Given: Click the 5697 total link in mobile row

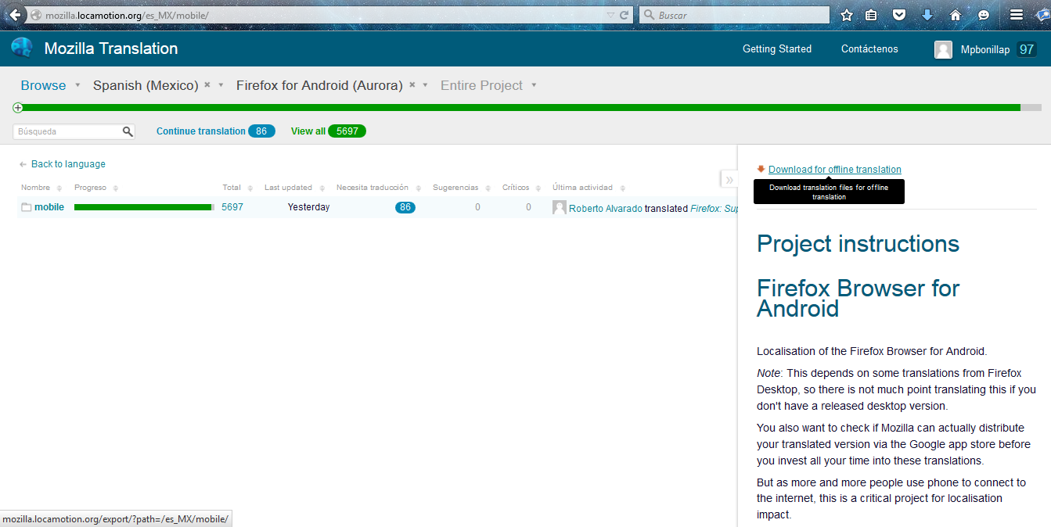Looking at the screenshot, I should tap(232, 207).
